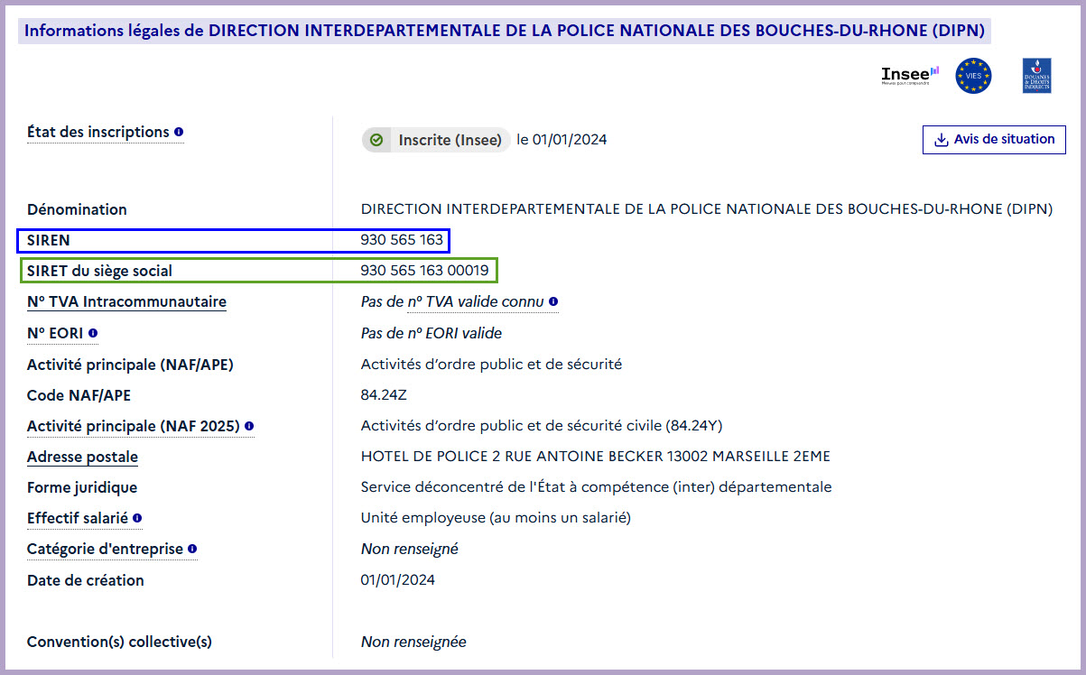Open the N° TVA Intracommunautaire label link
The image size is (1086, 675).
click(126, 302)
